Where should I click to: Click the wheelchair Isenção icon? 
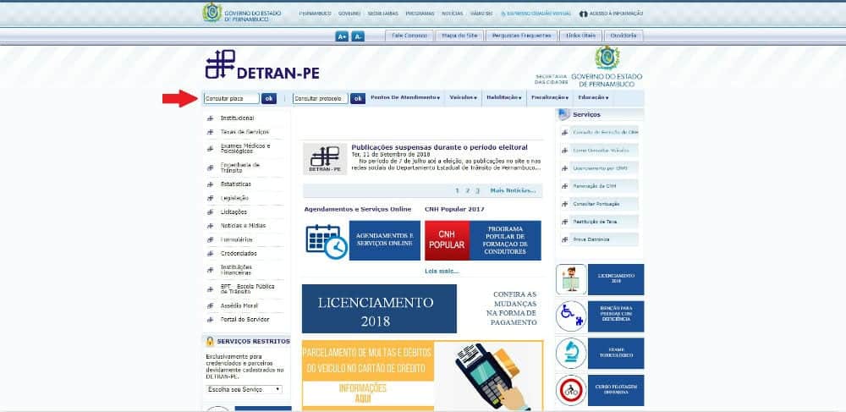[x=571, y=316]
